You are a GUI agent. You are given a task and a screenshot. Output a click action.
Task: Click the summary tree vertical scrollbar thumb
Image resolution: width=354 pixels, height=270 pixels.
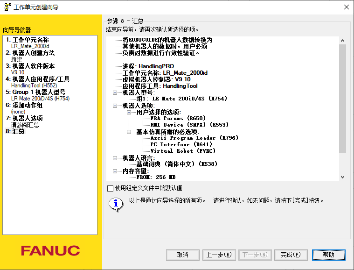(x=342, y=99)
